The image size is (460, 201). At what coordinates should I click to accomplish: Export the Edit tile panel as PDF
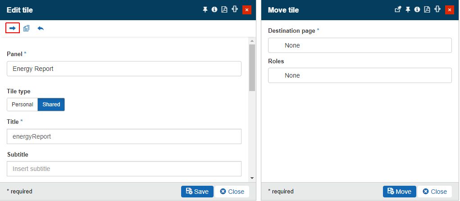(224, 10)
